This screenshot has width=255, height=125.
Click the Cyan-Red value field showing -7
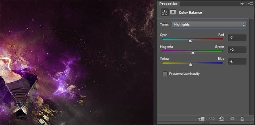point(237,38)
